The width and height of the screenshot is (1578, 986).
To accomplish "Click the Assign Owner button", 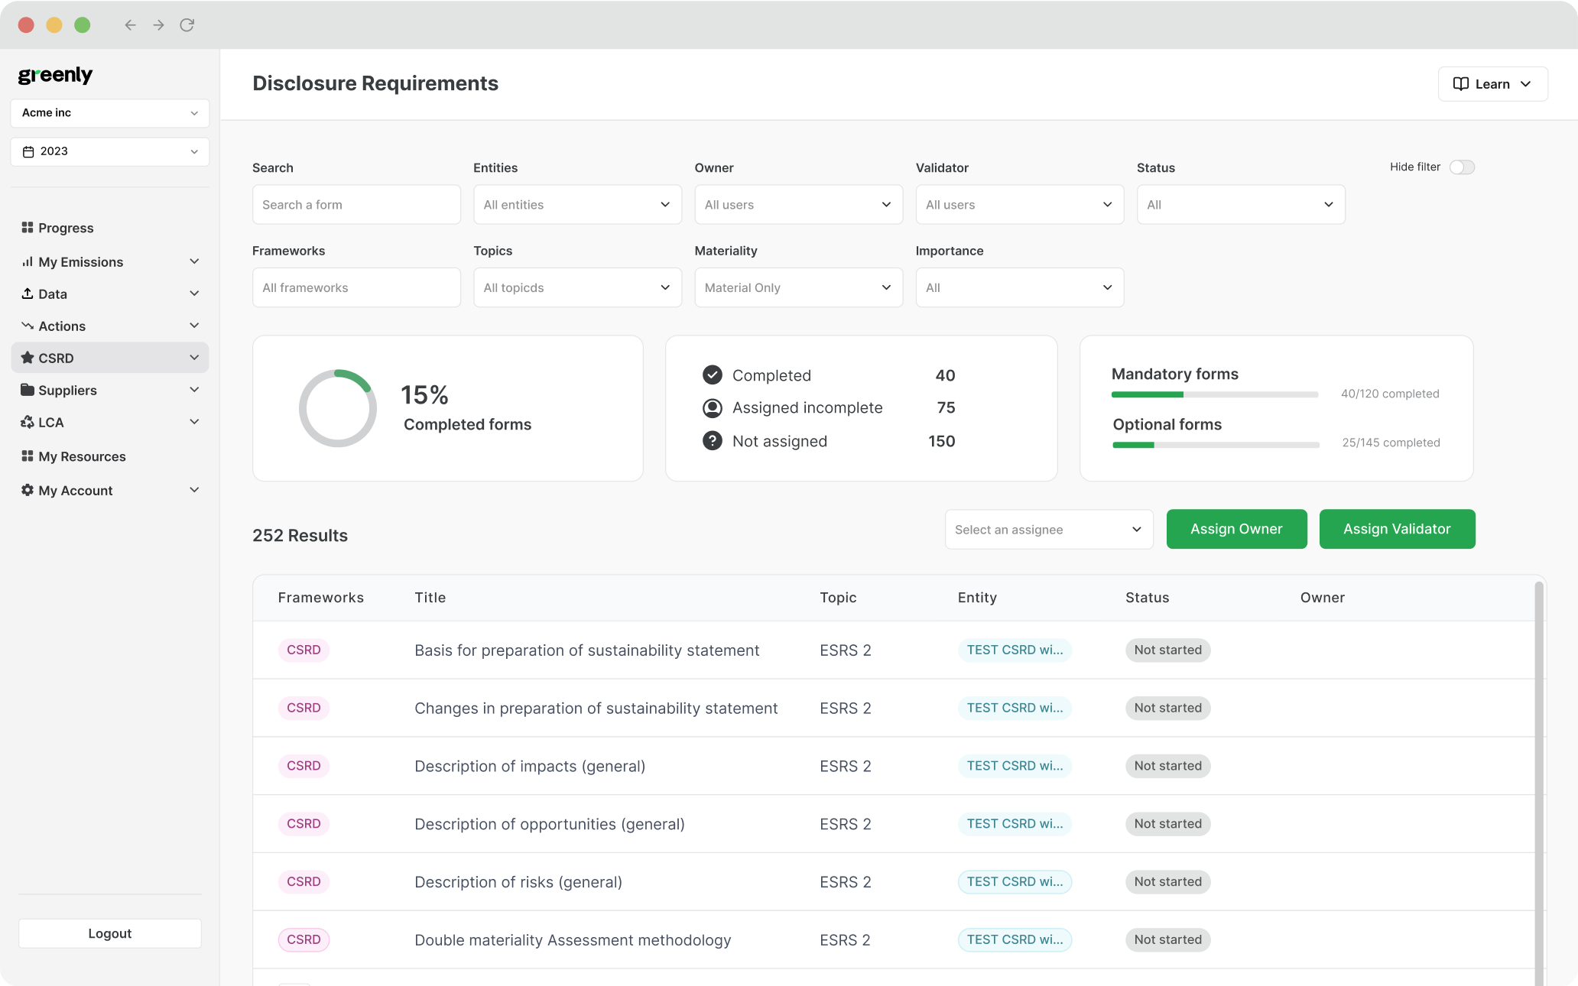I will [1236, 529].
